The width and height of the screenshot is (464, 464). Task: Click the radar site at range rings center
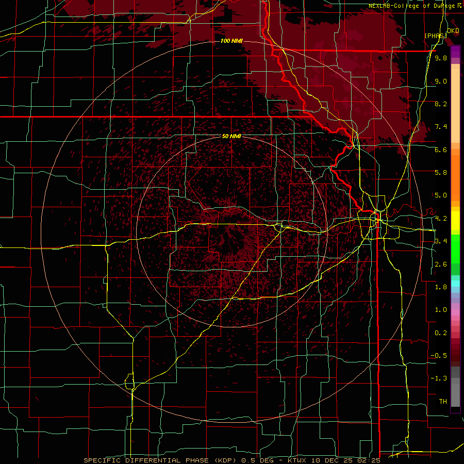tap(231, 233)
